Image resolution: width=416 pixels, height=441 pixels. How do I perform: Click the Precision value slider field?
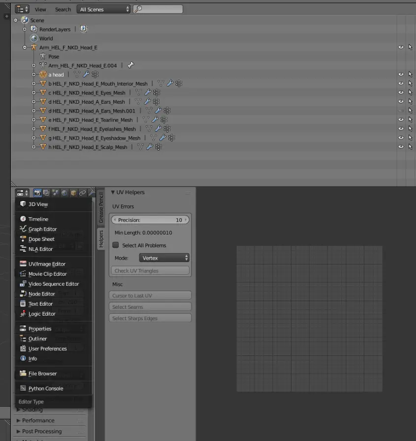150,220
